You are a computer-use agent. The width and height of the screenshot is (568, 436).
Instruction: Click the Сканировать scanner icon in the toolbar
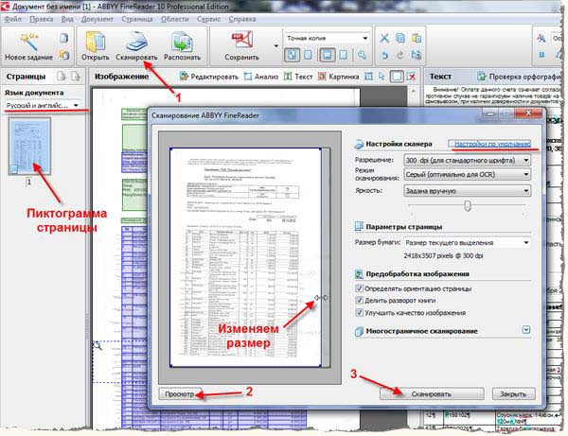tap(136, 42)
